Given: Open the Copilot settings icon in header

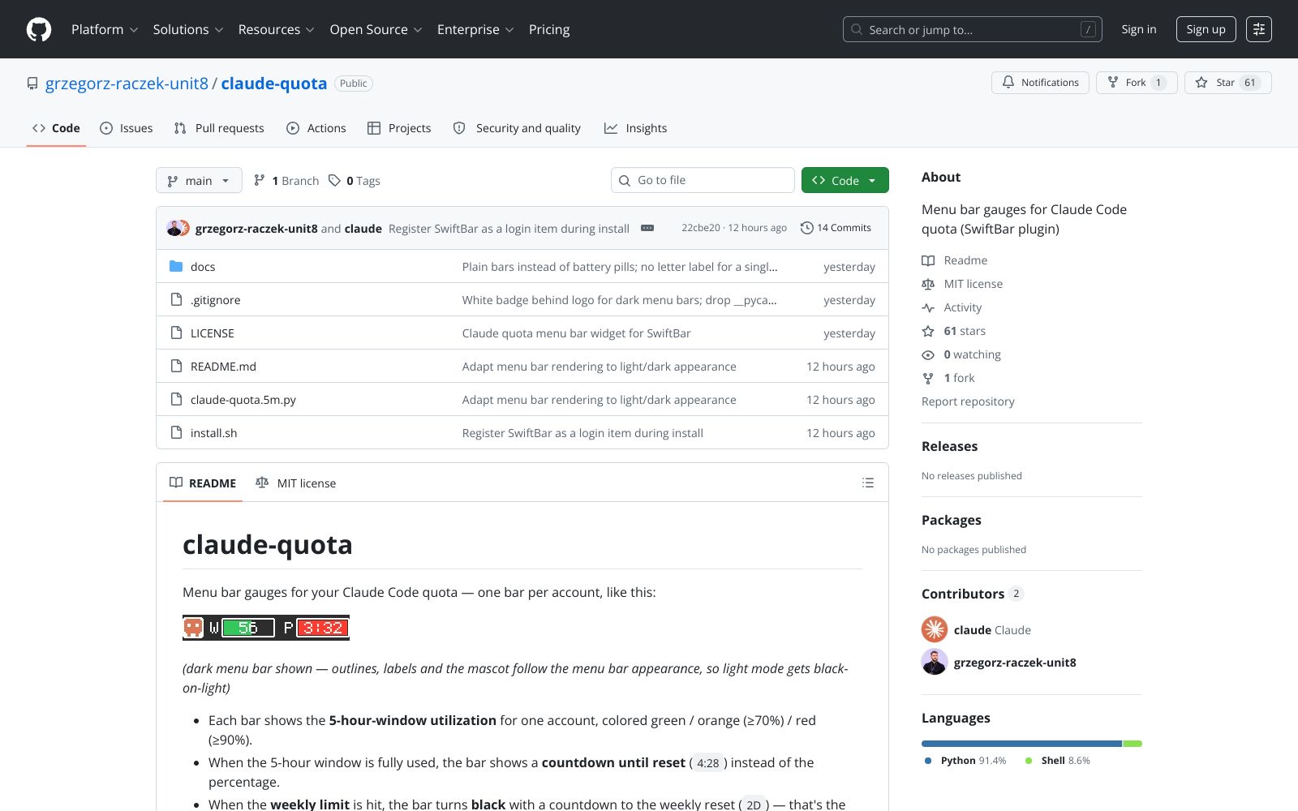Looking at the screenshot, I should point(1259,29).
